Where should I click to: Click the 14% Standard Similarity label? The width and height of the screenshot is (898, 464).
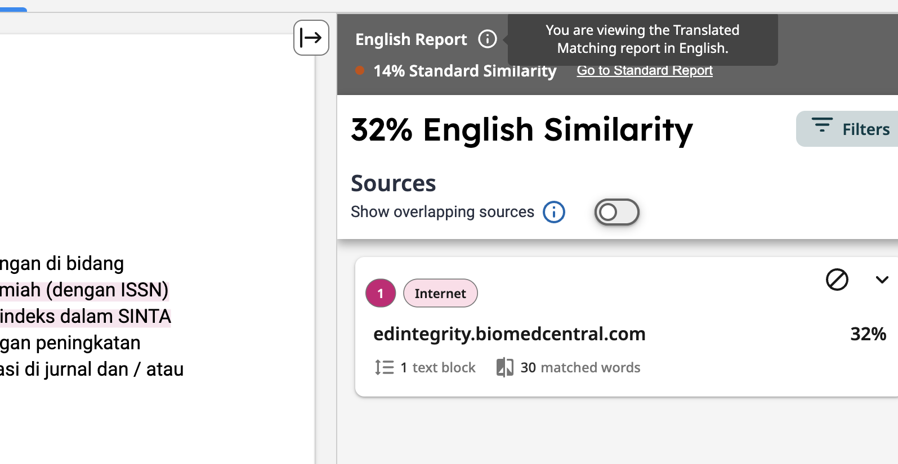(x=464, y=71)
